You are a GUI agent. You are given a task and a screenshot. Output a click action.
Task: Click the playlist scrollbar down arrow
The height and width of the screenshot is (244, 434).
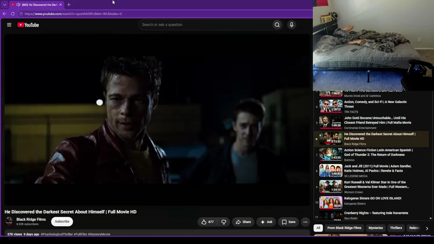431,219
